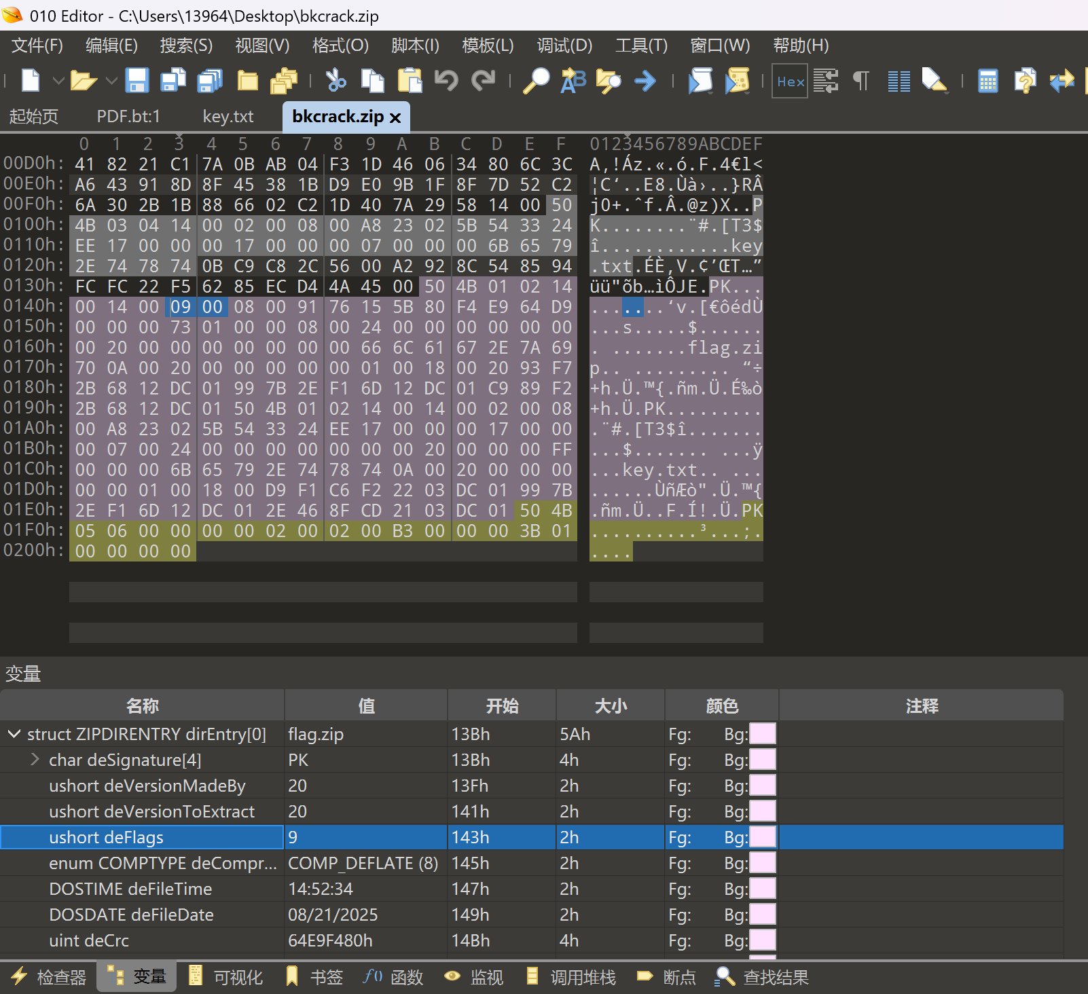Open the 视图(V) menu
This screenshot has height=994, width=1088.
(262, 45)
